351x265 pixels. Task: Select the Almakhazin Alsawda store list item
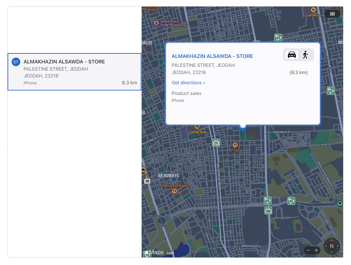[x=74, y=72]
